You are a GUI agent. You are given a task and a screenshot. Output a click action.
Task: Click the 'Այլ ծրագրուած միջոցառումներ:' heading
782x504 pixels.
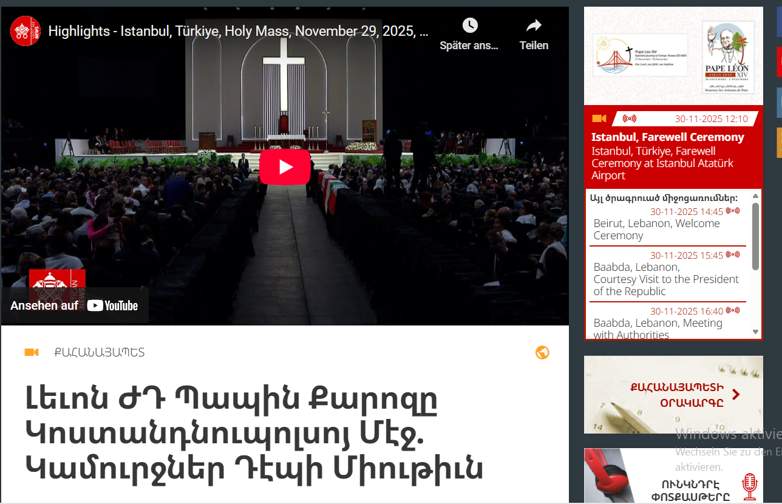(x=664, y=198)
